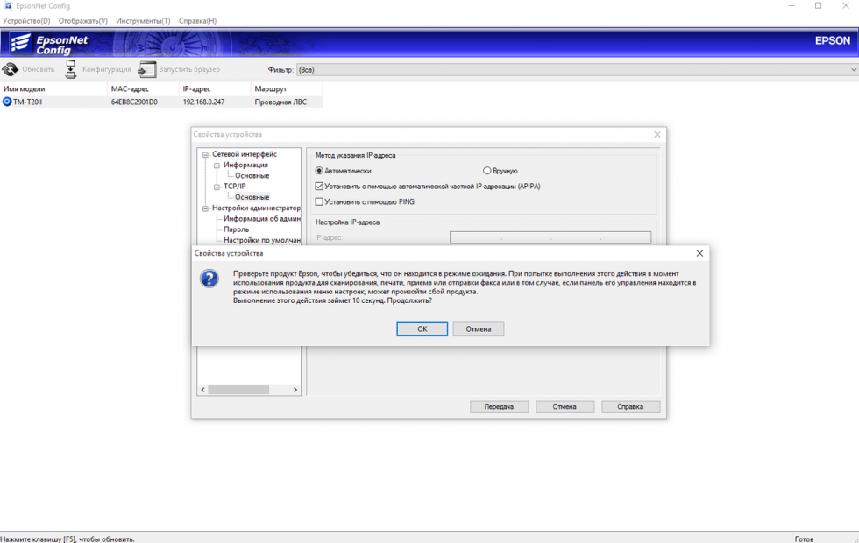Viewport: 859px width, 543px height.
Task: Select the Пароль tree item
Action: [236, 229]
